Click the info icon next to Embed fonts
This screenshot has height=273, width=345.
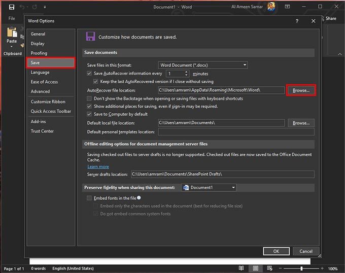[139, 198]
